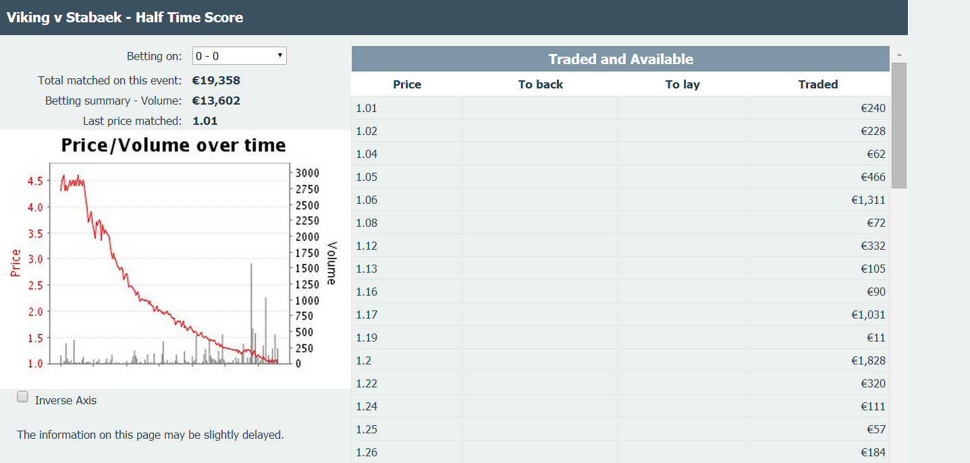Click the €466 traded amount
Screen dimensions: 970x463
coord(873,177)
